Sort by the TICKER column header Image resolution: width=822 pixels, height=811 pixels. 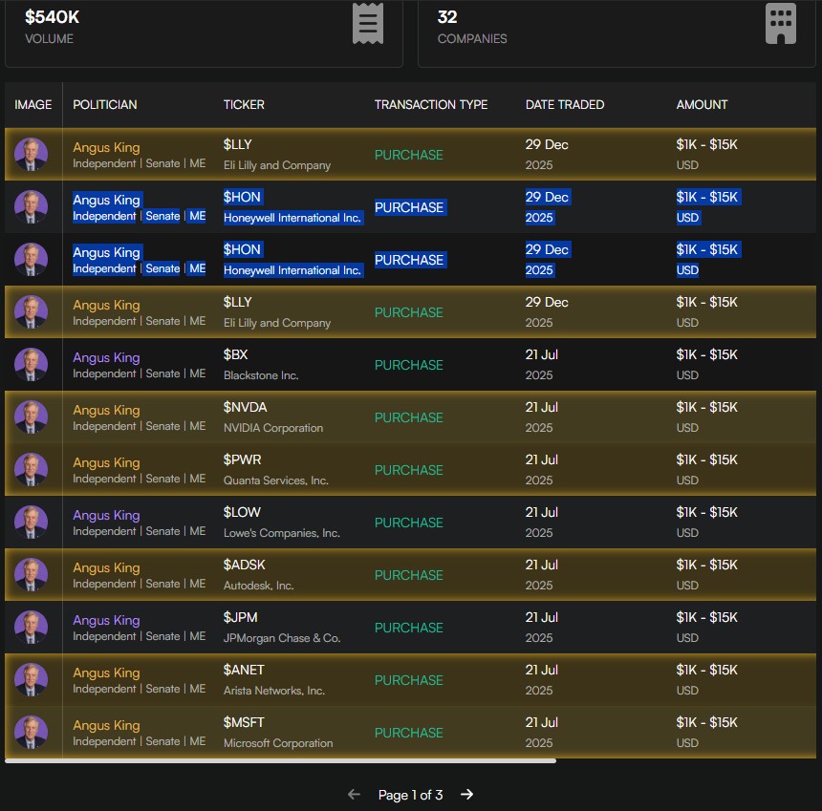coord(244,105)
